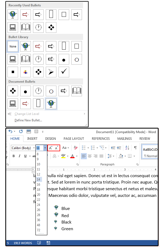
Task: Click the 1913 WORDS count in status bar
Action: click(23, 243)
